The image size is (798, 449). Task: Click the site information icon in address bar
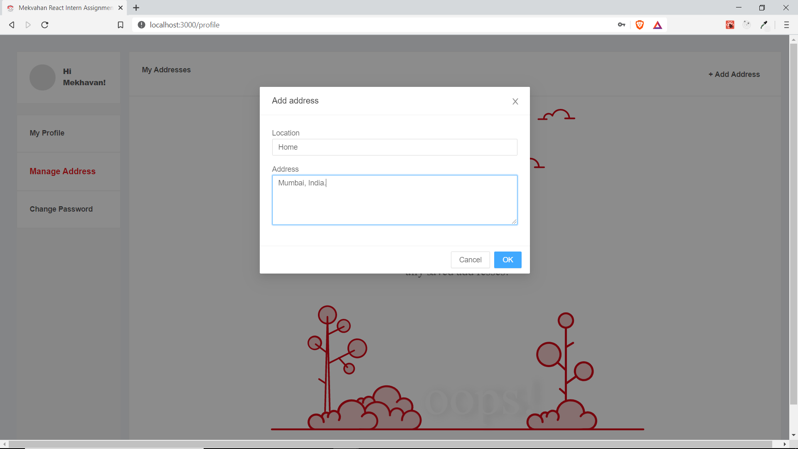pos(141,25)
